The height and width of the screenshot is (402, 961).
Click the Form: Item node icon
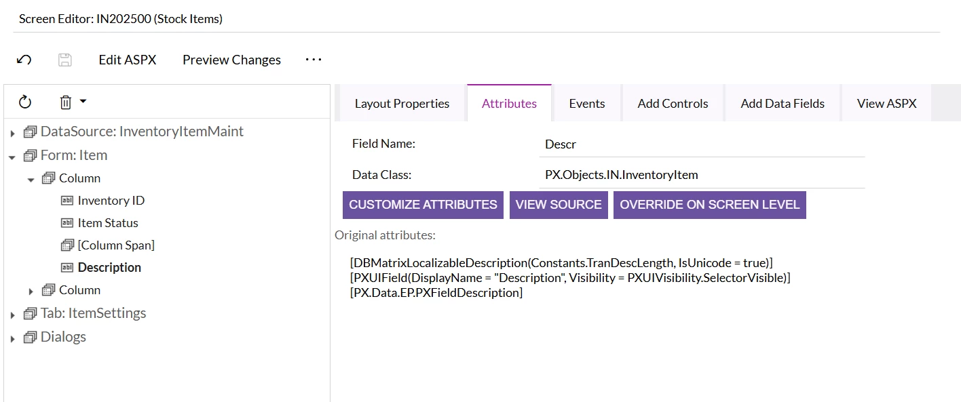click(x=30, y=156)
